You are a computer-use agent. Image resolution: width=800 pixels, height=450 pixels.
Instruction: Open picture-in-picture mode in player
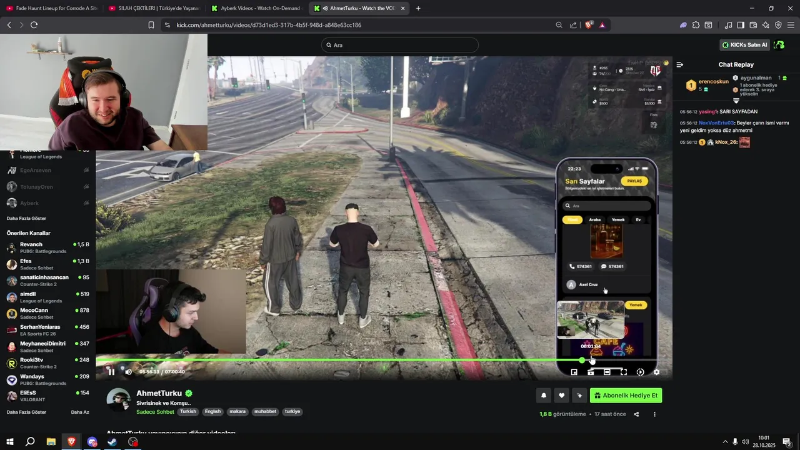point(574,372)
